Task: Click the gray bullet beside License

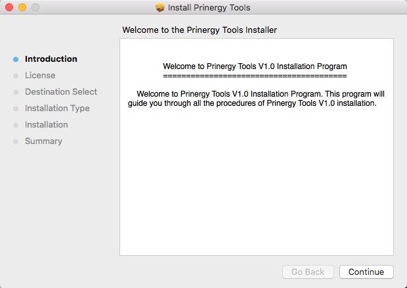Action: 16,76
